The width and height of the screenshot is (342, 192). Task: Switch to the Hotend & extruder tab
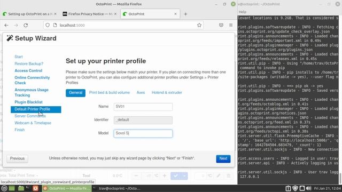167,92
